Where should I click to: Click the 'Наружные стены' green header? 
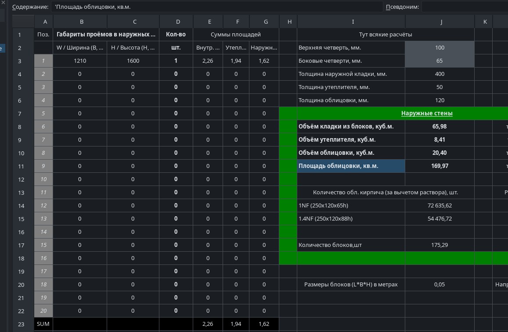pyautogui.click(x=427, y=113)
